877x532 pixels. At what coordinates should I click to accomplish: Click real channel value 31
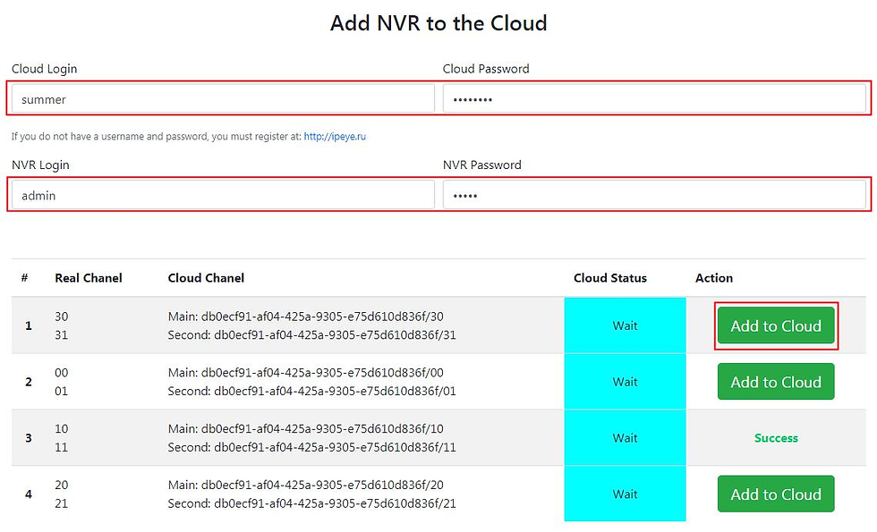coord(62,334)
